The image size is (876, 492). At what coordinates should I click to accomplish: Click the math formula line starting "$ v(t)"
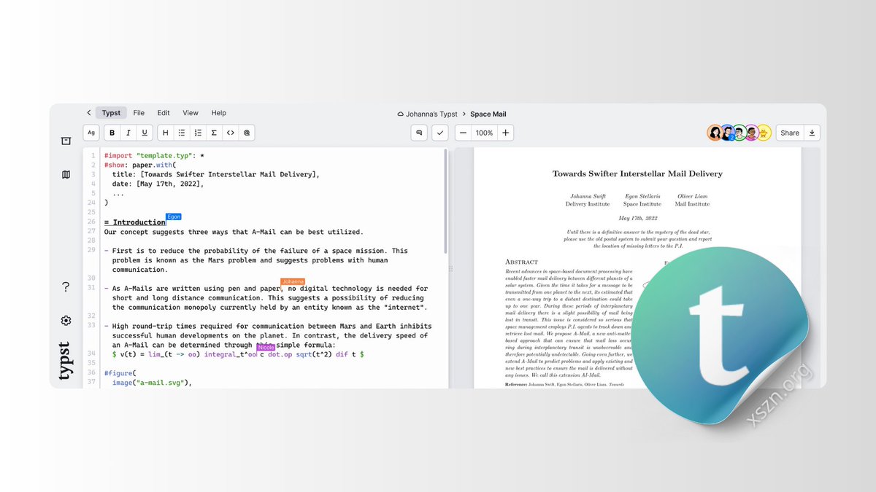click(238, 354)
